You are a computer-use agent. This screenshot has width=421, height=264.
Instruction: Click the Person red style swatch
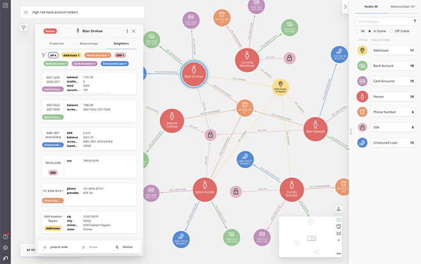(362, 97)
